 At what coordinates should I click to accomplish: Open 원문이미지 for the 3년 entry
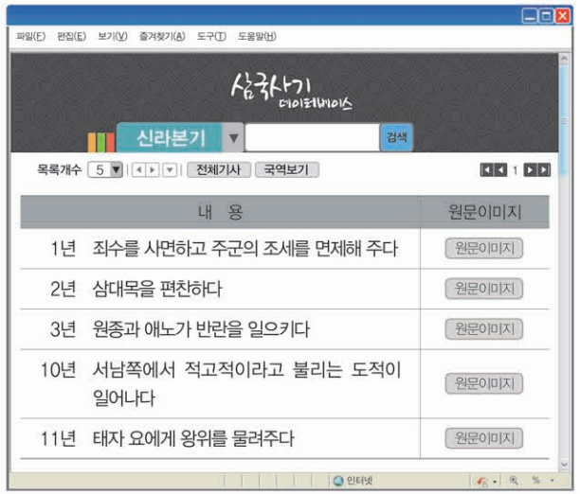[x=484, y=328]
